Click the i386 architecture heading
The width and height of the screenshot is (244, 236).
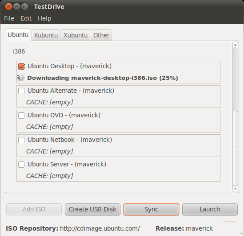19,51
